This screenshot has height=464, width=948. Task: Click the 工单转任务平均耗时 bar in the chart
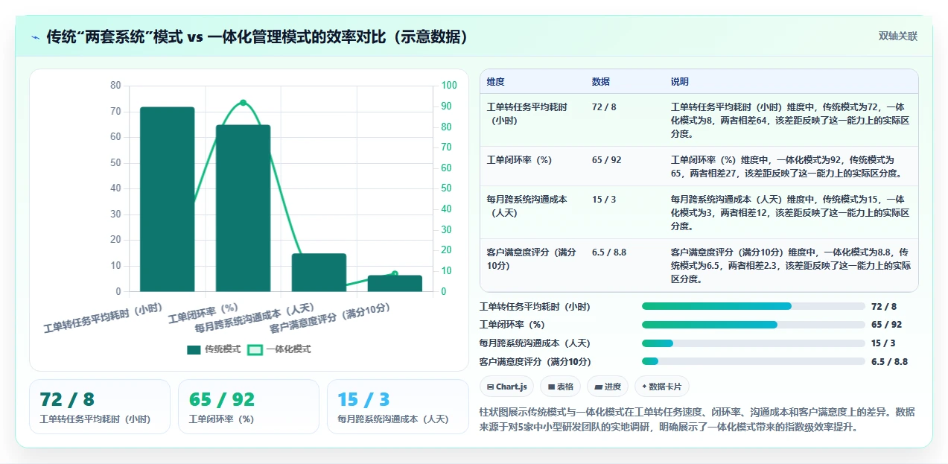(x=168, y=199)
